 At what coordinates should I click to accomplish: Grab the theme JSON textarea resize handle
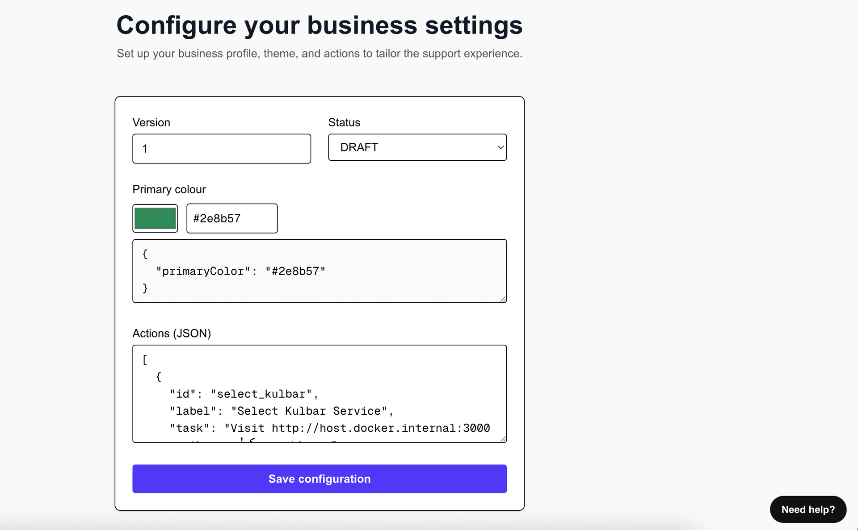click(x=503, y=299)
